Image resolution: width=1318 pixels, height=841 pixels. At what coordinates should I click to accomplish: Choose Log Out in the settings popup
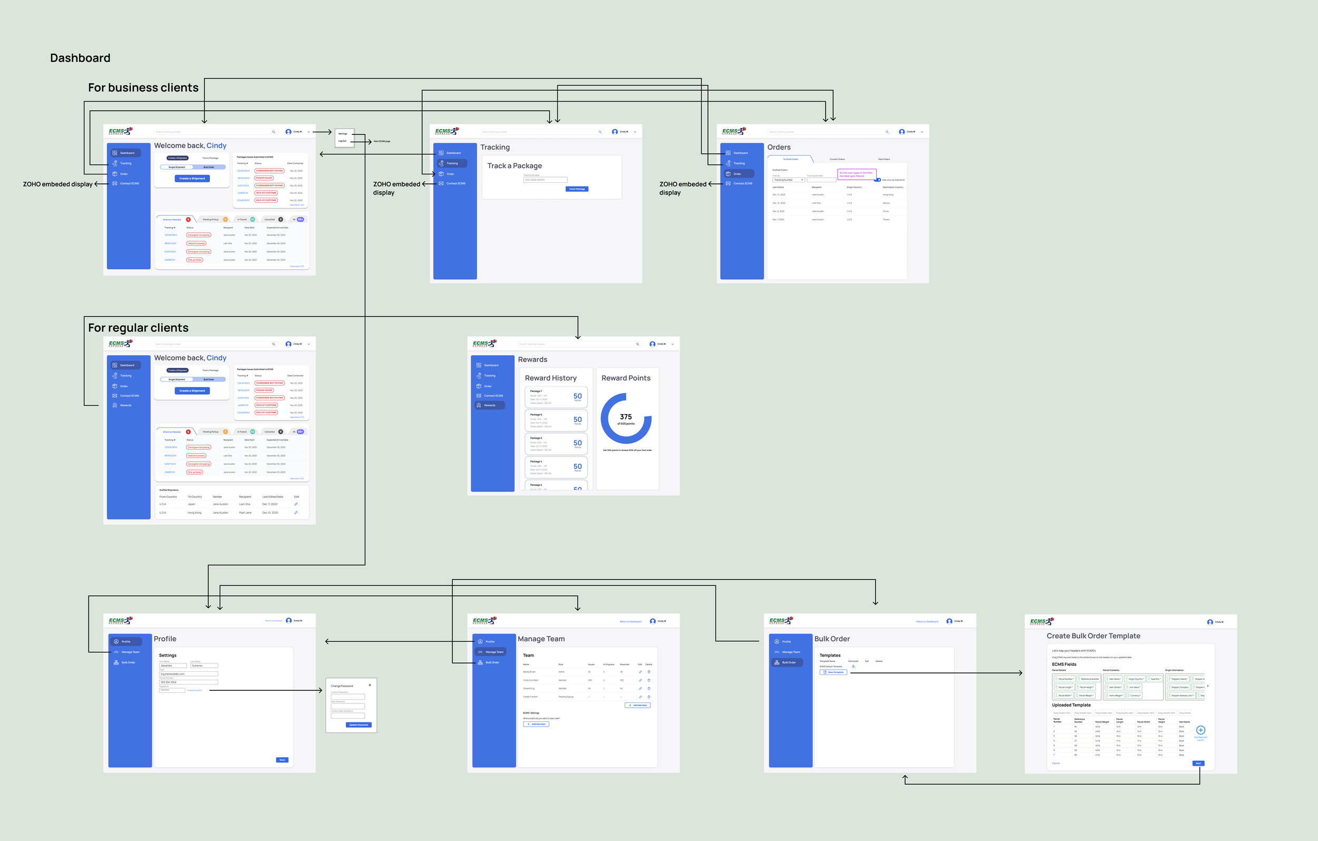pos(342,141)
